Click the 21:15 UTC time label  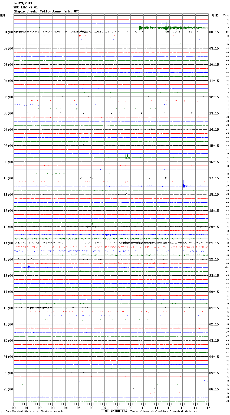pyautogui.click(x=214, y=243)
